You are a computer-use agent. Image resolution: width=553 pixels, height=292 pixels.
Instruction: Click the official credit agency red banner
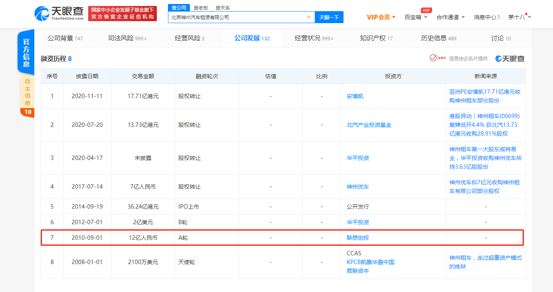122,14
